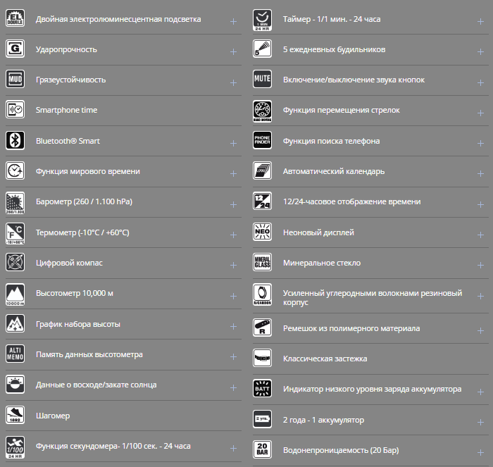Click the Phone Finder icon
This screenshot has height=467, width=493.
tap(262, 141)
